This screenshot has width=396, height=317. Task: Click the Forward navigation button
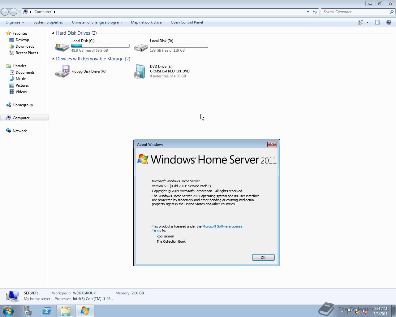pyautogui.click(x=13, y=12)
